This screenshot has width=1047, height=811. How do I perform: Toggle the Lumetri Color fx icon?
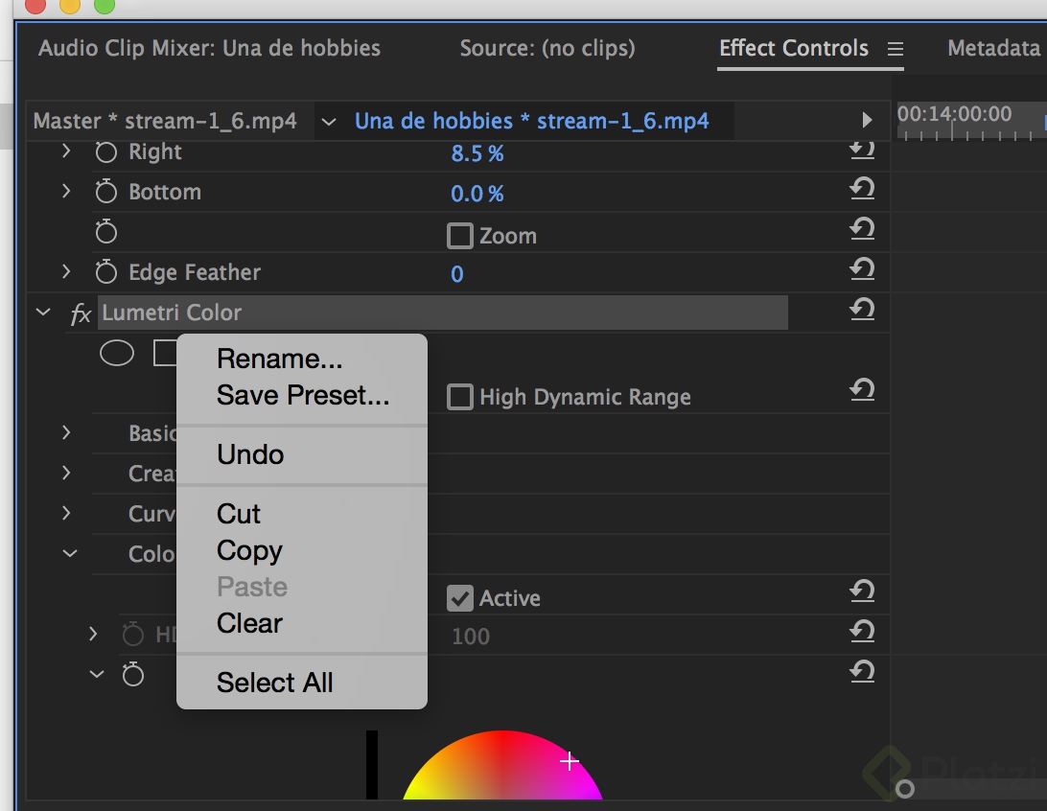point(81,313)
